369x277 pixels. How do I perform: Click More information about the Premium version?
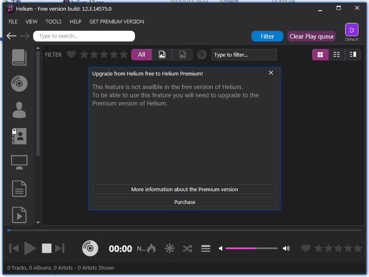click(184, 189)
